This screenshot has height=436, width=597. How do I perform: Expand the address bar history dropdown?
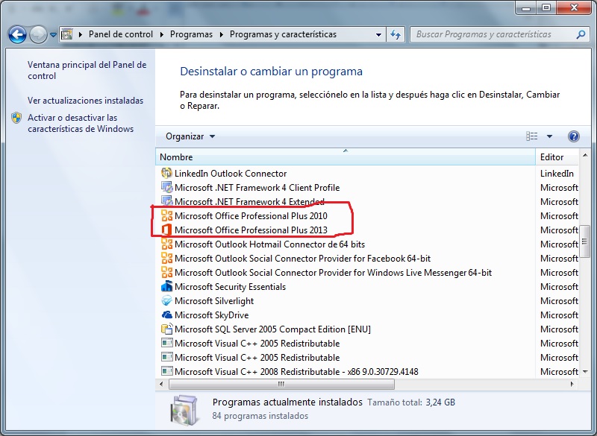point(378,34)
